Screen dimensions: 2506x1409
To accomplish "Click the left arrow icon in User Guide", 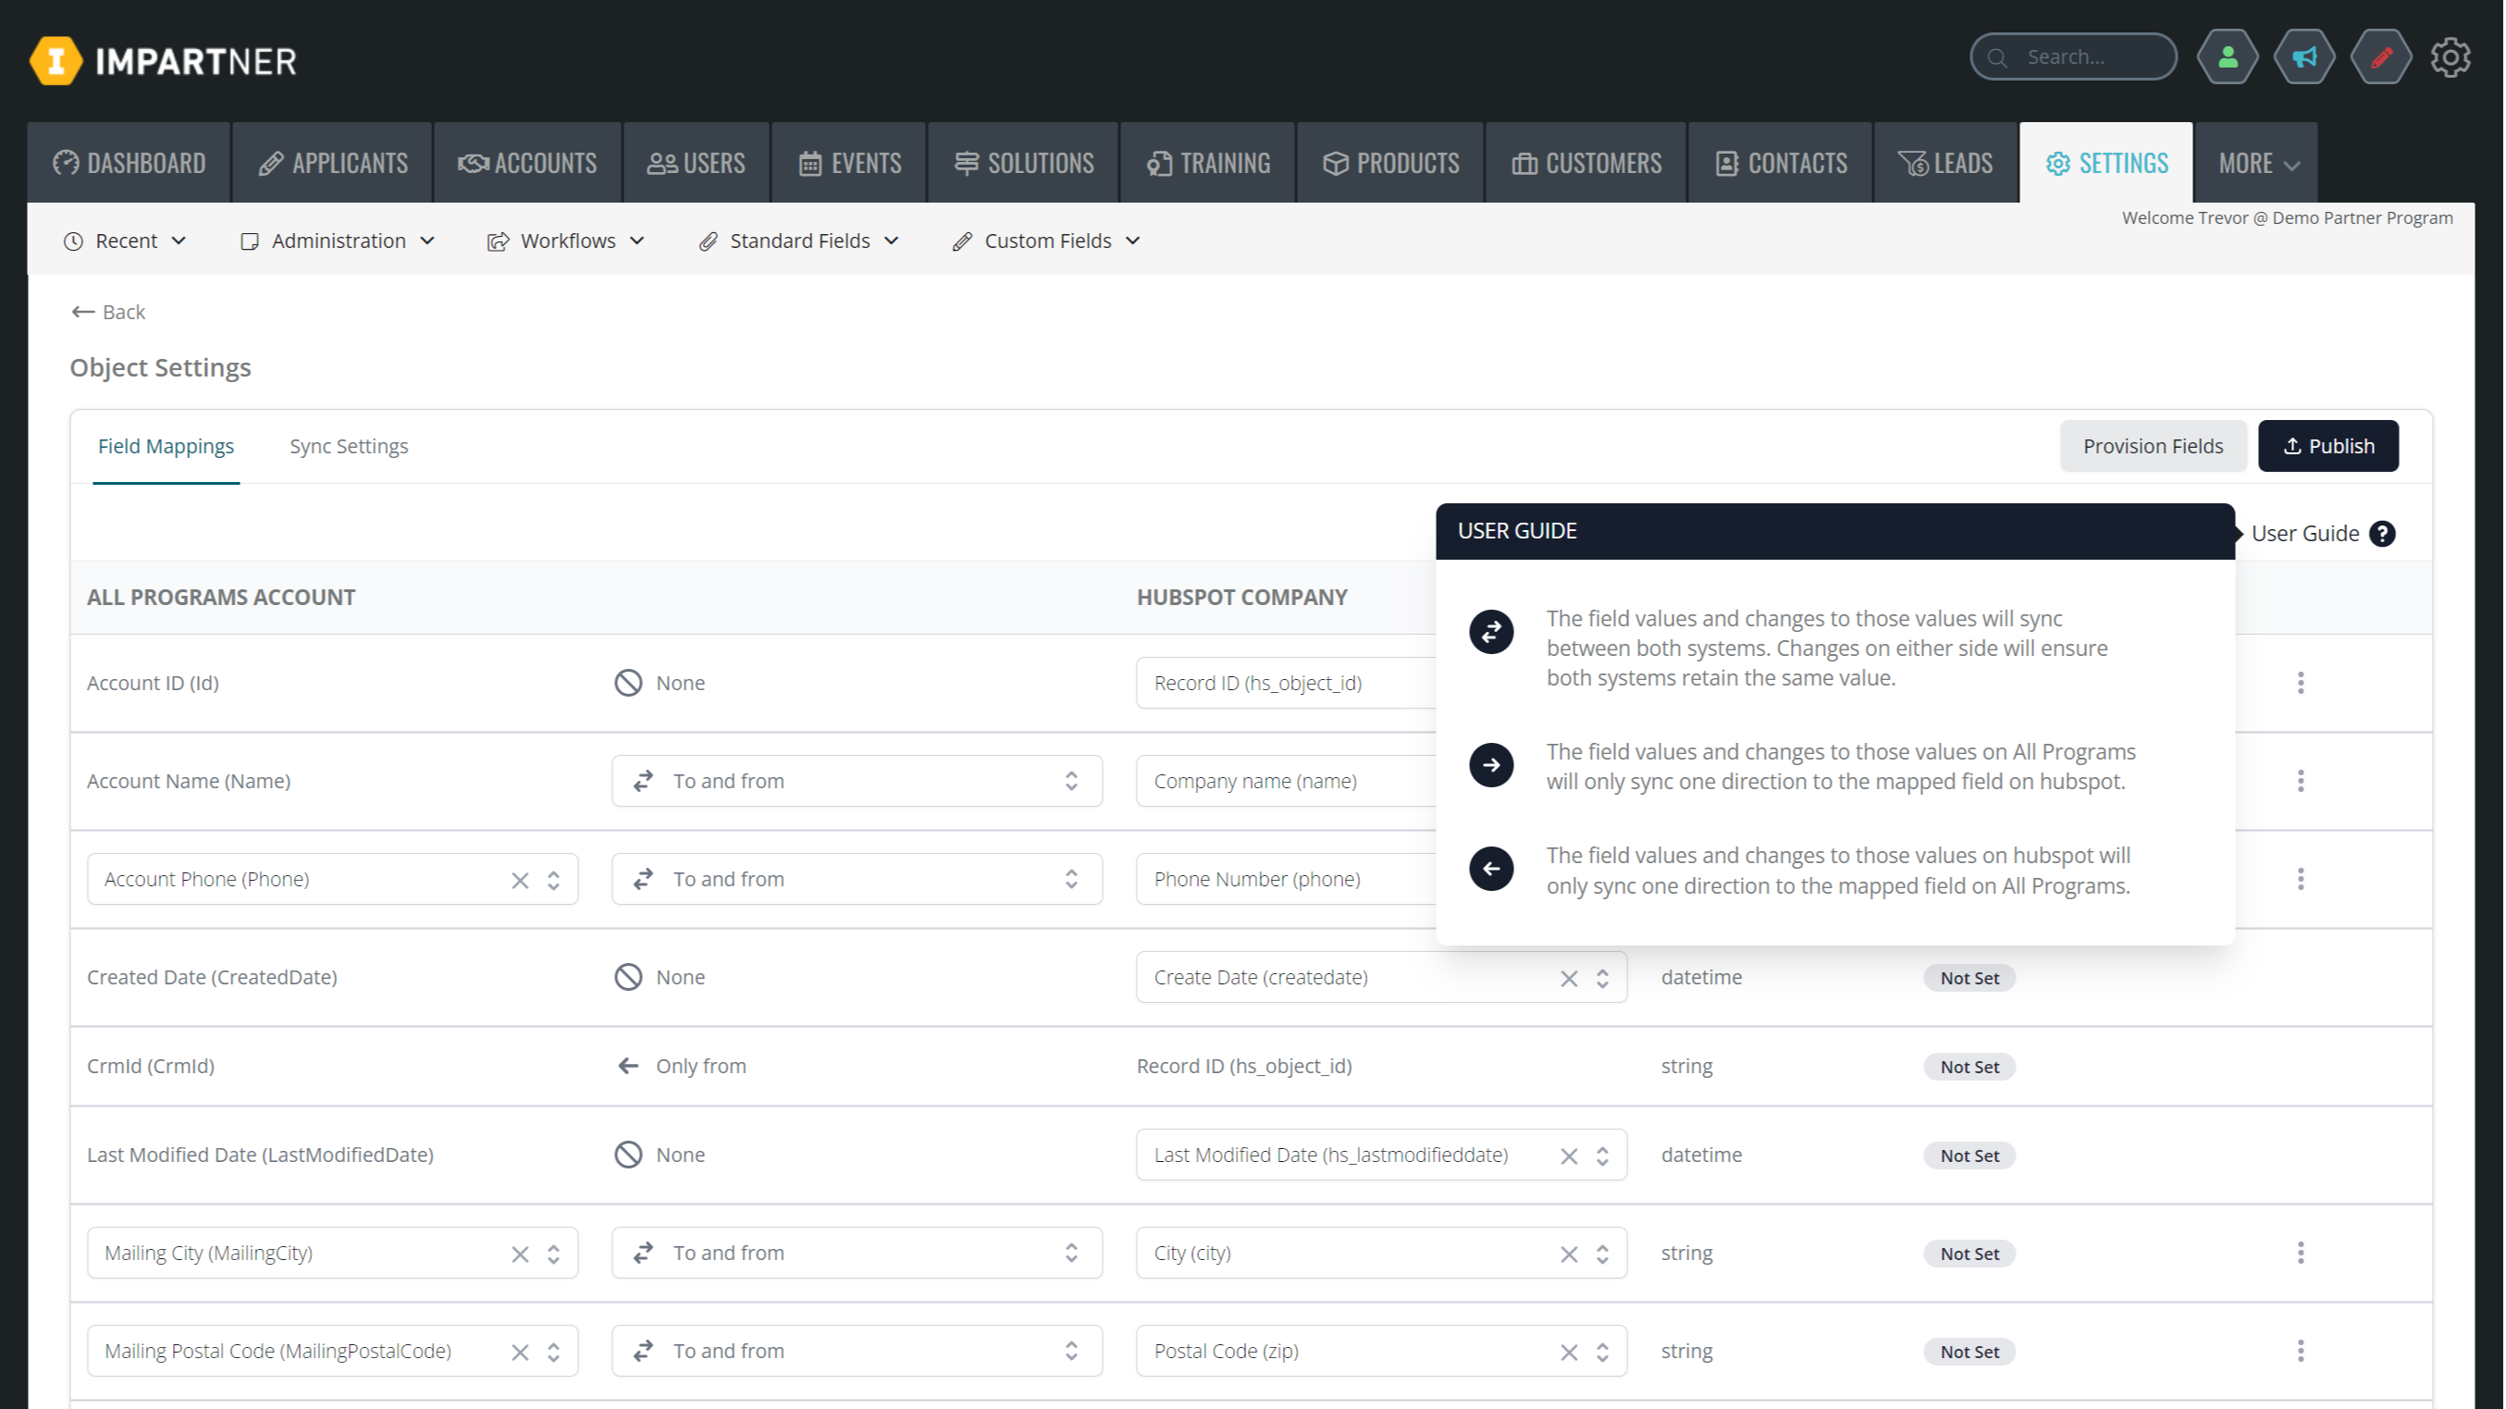I will point(1491,869).
